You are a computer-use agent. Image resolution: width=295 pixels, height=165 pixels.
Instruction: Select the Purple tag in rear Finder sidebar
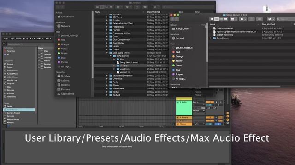[63, 62]
